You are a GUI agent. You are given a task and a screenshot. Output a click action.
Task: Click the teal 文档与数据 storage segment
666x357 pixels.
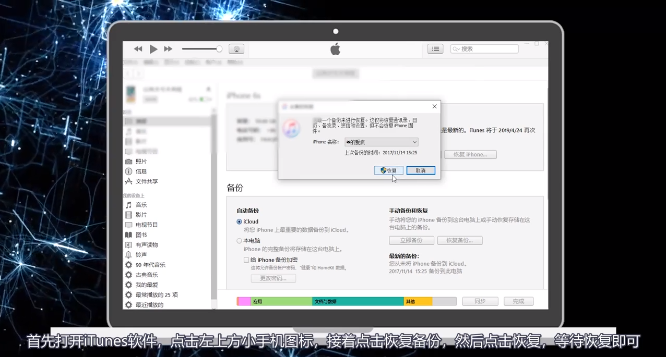tap(358, 301)
